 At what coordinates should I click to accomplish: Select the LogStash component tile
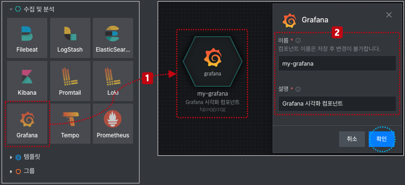70,38
